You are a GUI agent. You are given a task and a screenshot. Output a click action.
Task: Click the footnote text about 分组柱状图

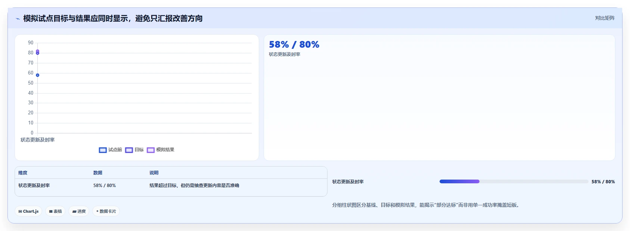426,205
